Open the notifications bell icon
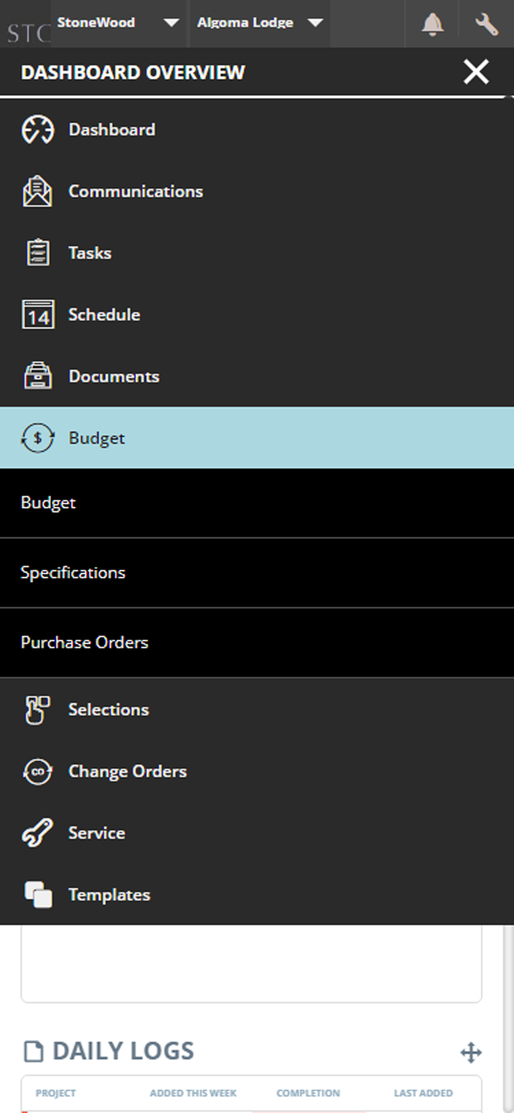The height and width of the screenshot is (1113, 514). pyautogui.click(x=432, y=24)
